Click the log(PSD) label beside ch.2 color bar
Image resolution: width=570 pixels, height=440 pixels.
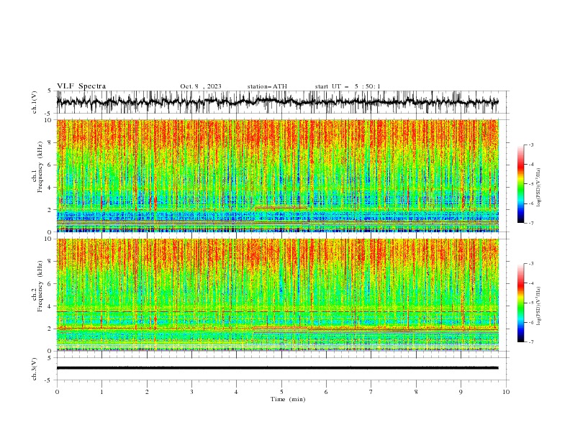point(539,306)
